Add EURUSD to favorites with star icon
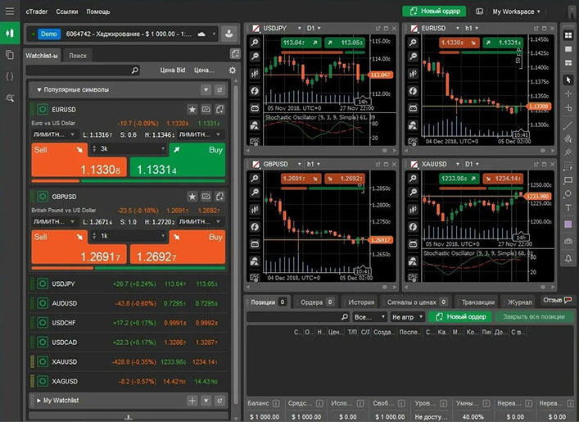 pos(192,109)
